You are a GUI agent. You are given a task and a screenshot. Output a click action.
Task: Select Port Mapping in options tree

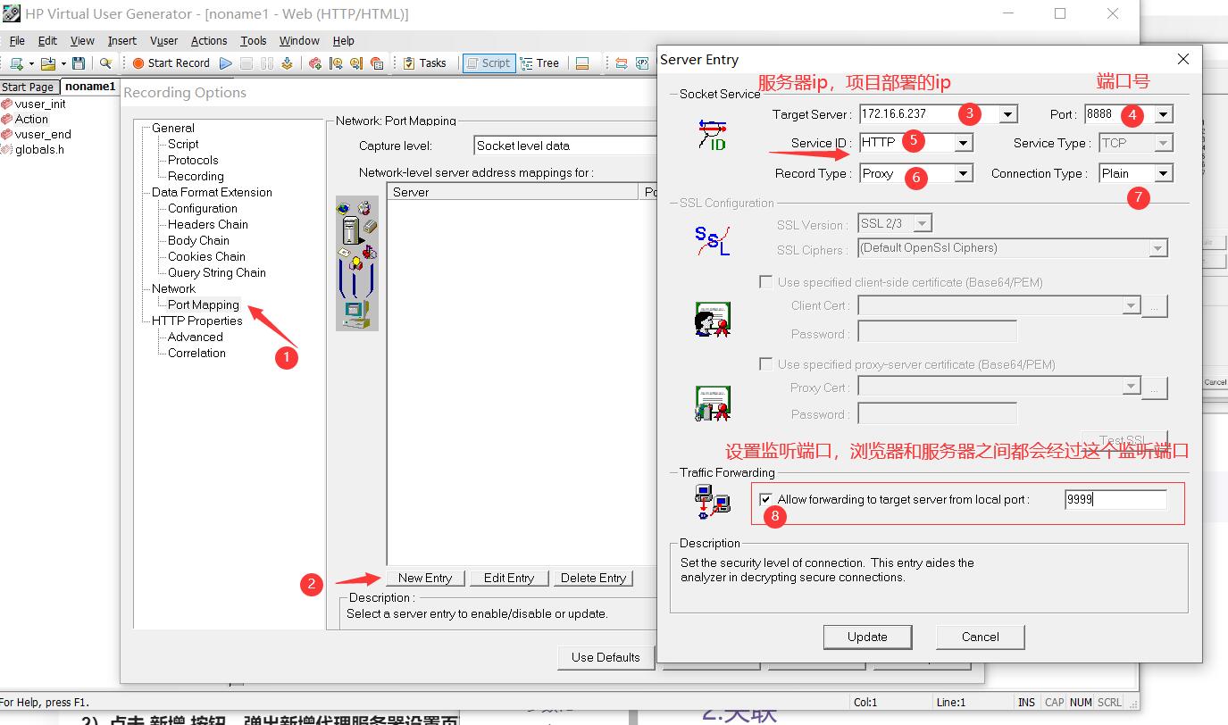204,304
